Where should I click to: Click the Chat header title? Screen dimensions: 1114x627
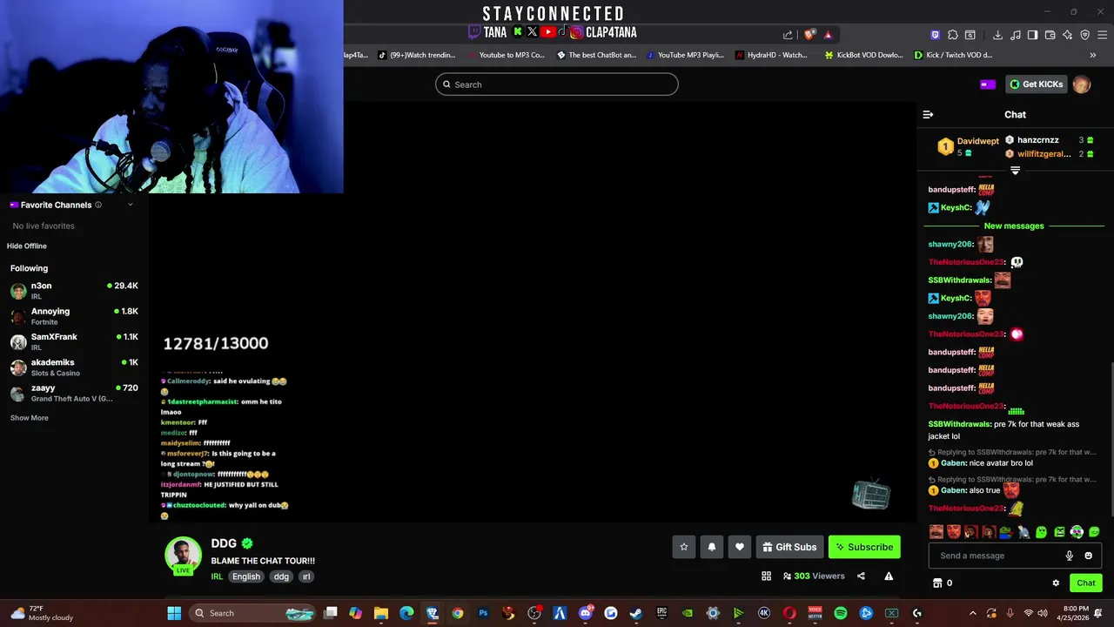pyautogui.click(x=1015, y=114)
